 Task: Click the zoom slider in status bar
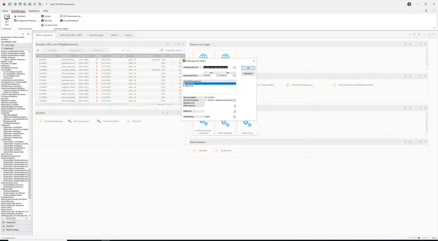pyautogui.click(x=419, y=238)
